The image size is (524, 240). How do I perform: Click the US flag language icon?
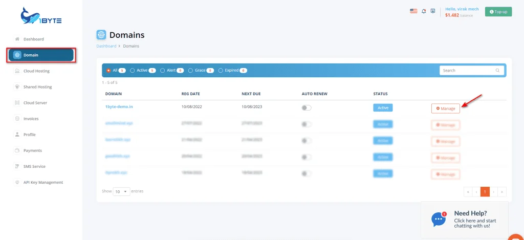[x=413, y=11]
